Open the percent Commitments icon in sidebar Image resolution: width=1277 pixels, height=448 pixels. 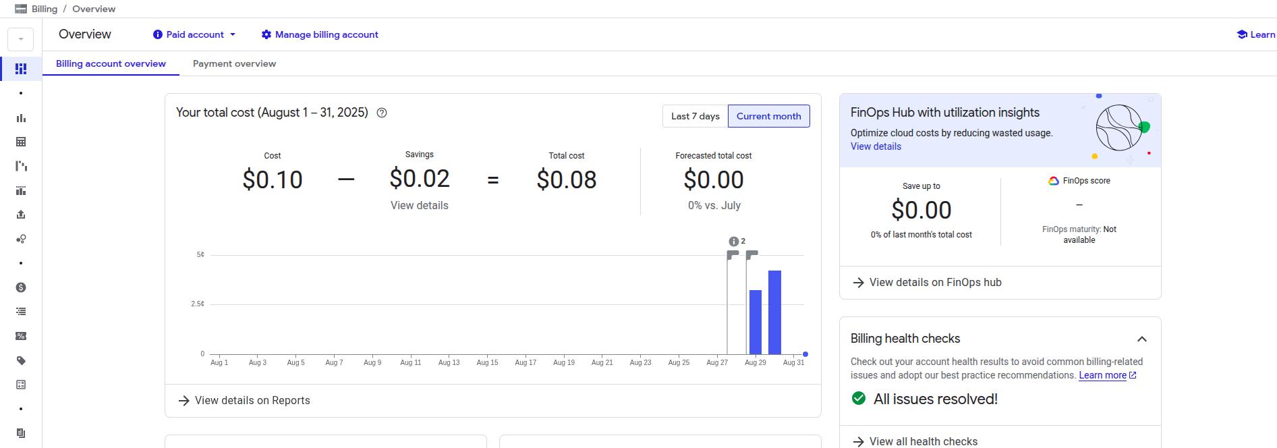coord(21,336)
